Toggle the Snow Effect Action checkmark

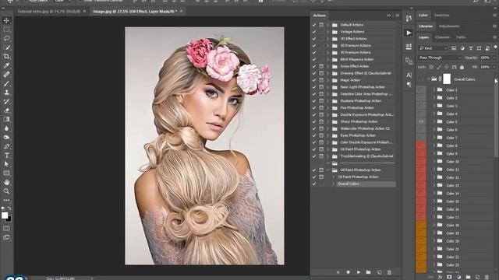click(x=314, y=66)
